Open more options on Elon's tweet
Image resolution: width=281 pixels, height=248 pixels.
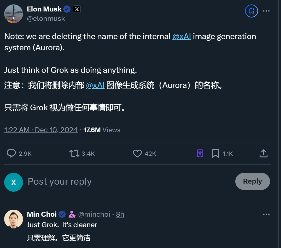click(x=266, y=11)
